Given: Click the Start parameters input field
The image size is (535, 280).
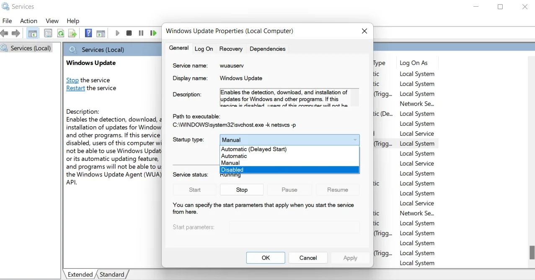Looking at the screenshot, I should coord(295,227).
